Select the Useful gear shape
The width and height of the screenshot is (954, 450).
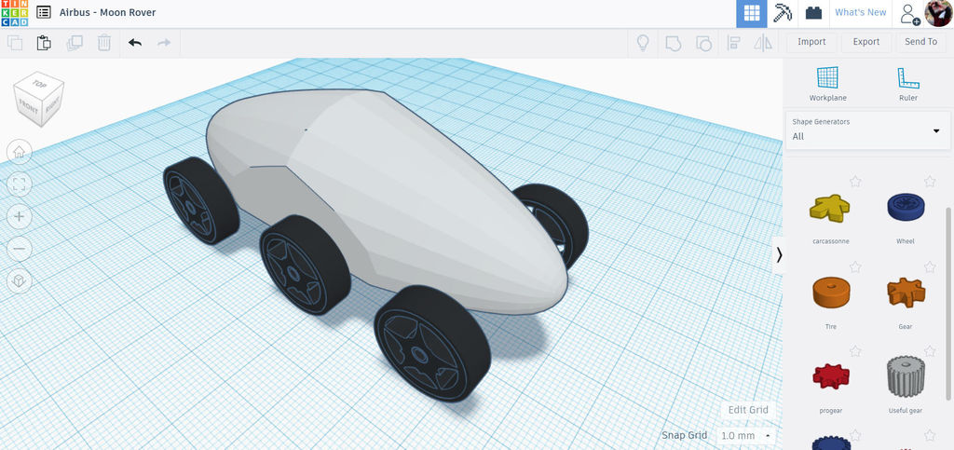pos(906,377)
